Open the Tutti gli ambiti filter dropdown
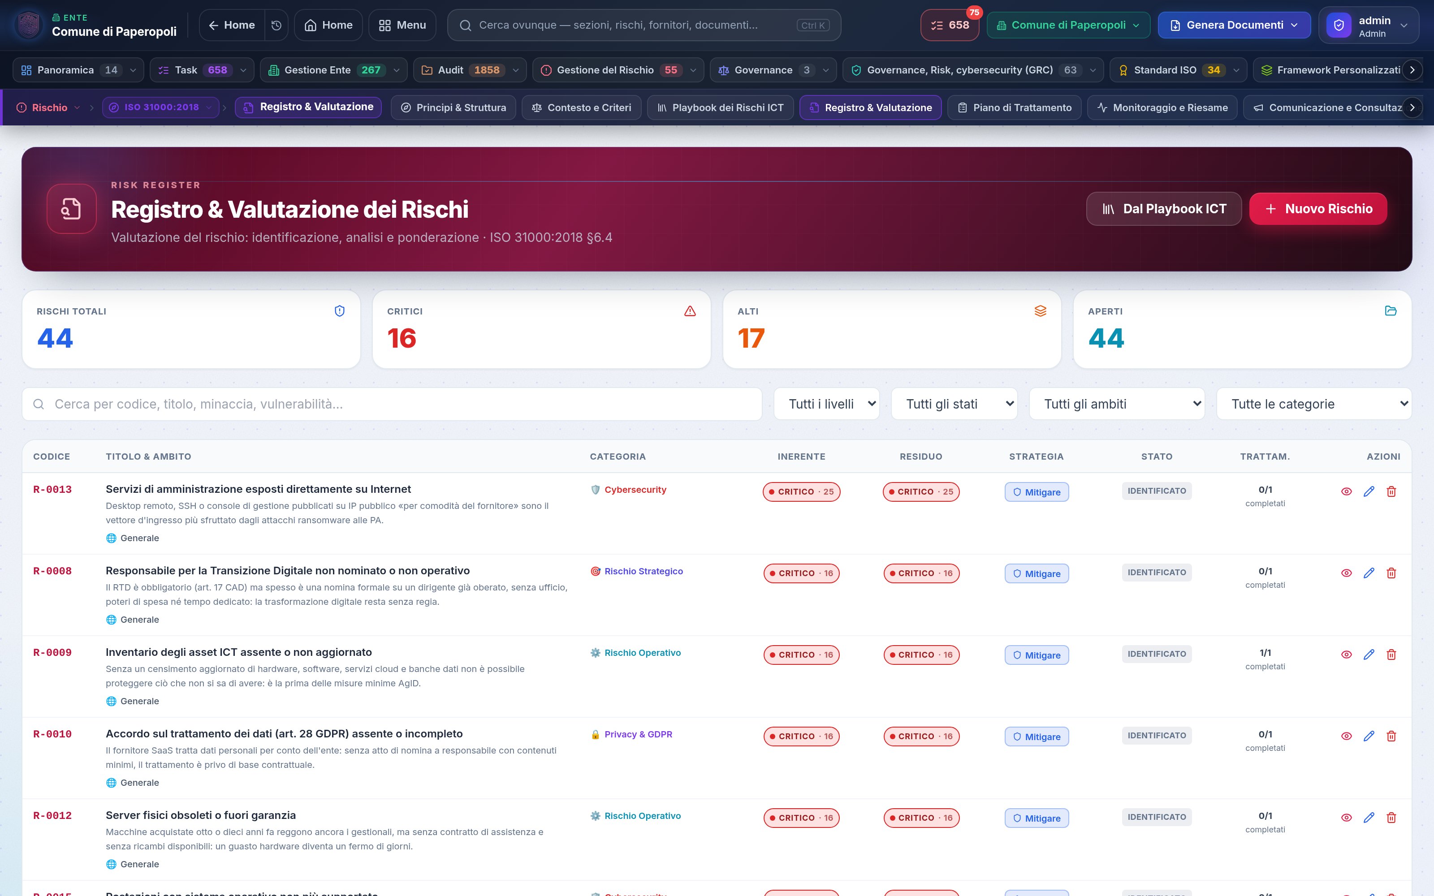The height and width of the screenshot is (896, 1434). coord(1117,404)
